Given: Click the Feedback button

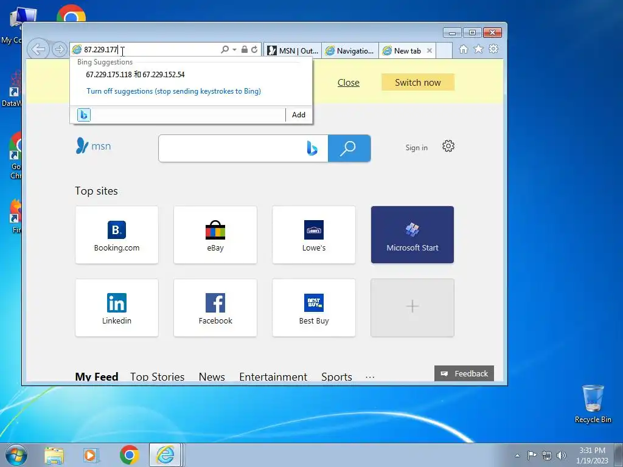Looking at the screenshot, I should (x=464, y=374).
